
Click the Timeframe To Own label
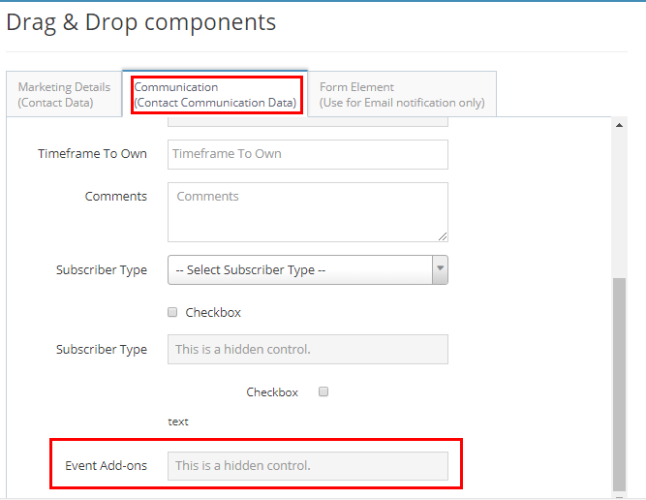(x=92, y=154)
